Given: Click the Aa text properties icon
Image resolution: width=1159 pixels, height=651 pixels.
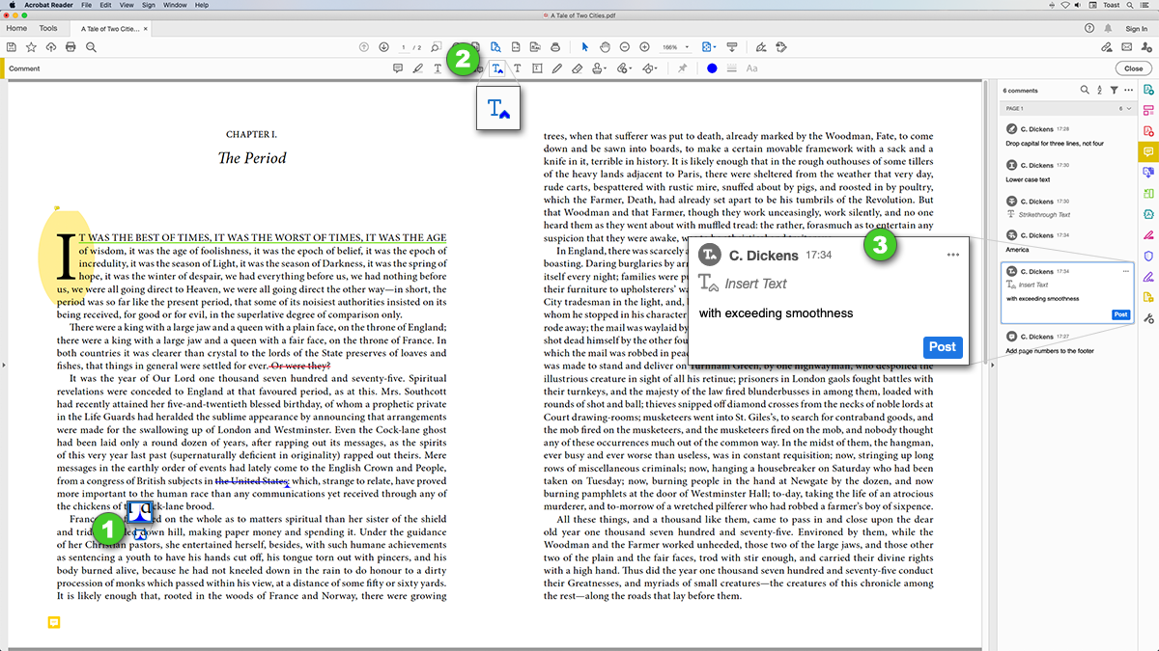Looking at the screenshot, I should click(x=751, y=68).
